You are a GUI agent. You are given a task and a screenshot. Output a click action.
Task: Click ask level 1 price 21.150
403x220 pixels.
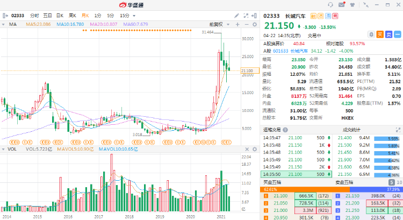(x=352, y=196)
